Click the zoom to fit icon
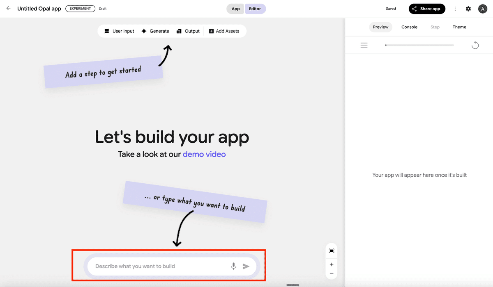This screenshot has height=287, width=493. tap(332, 251)
